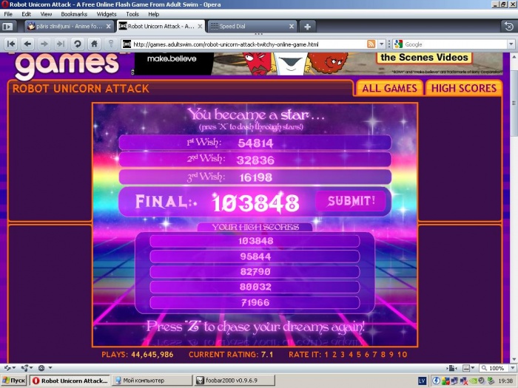Click the 3rd Wish score 16198

tap(256, 177)
